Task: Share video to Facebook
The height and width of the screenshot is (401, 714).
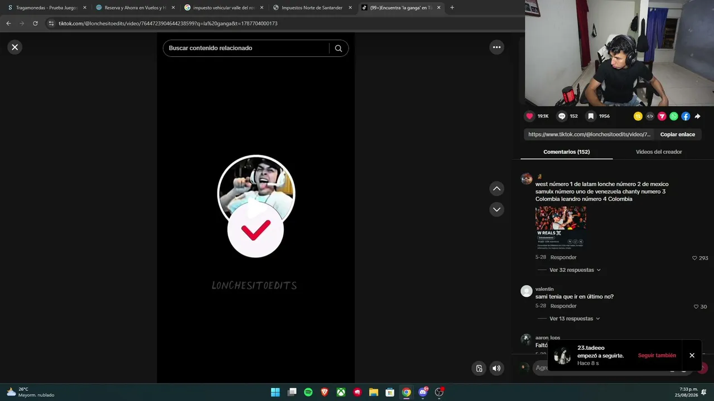Action: 686,116
